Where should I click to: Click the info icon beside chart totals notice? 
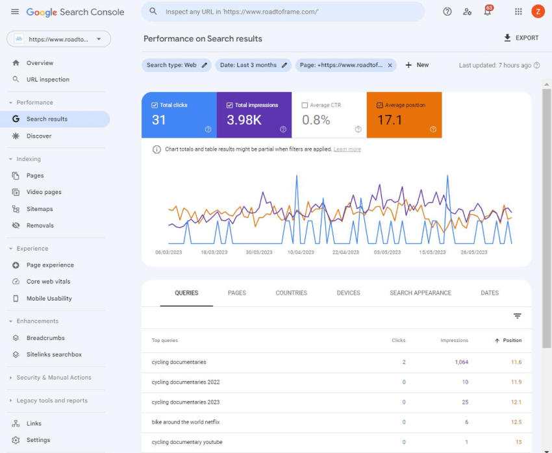tap(157, 149)
